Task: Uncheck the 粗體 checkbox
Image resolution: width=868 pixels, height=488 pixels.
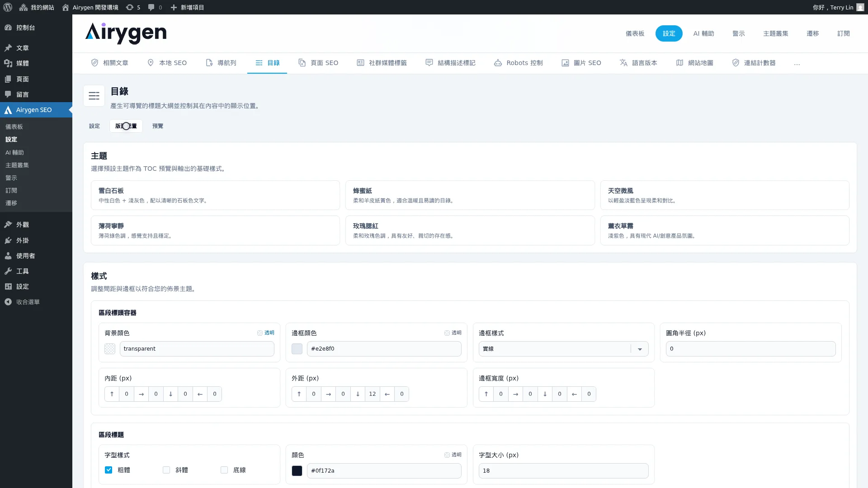Action: pos(108,470)
